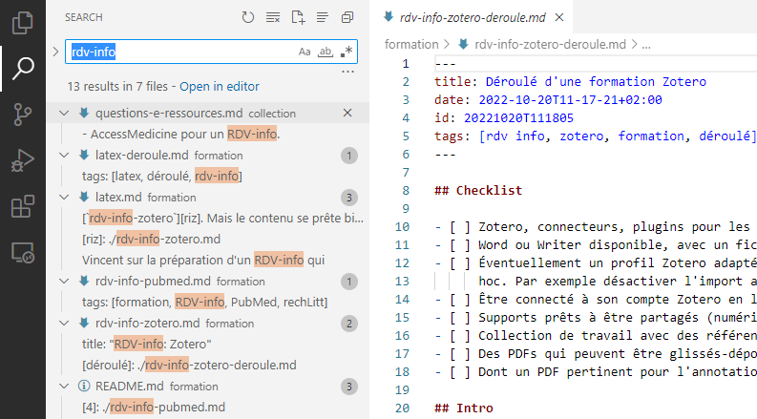The height and width of the screenshot is (419, 757).
Task: Click 'formation' breadcrumb folder
Action: 411,45
